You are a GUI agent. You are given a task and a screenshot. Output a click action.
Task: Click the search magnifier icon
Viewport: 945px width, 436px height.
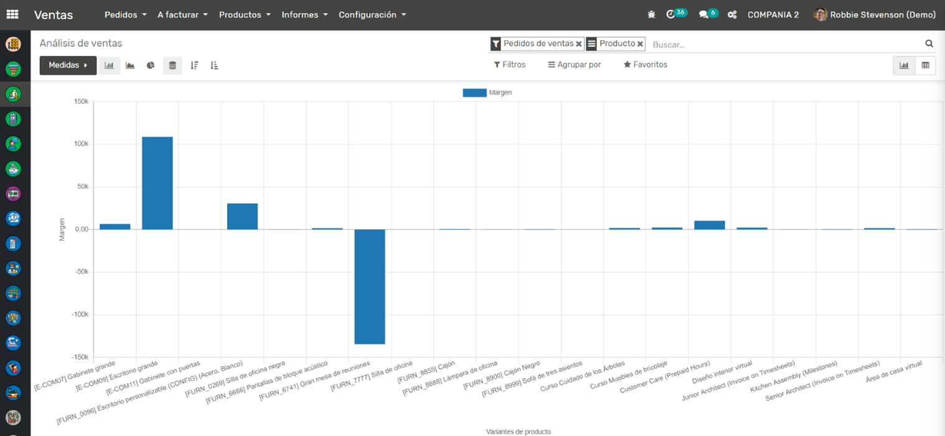pyautogui.click(x=929, y=44)
